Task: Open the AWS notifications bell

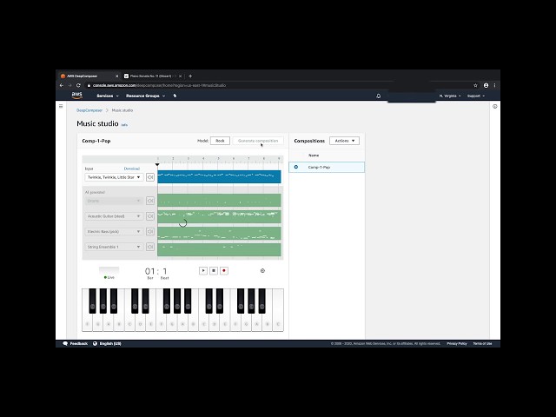Action: 379,96
